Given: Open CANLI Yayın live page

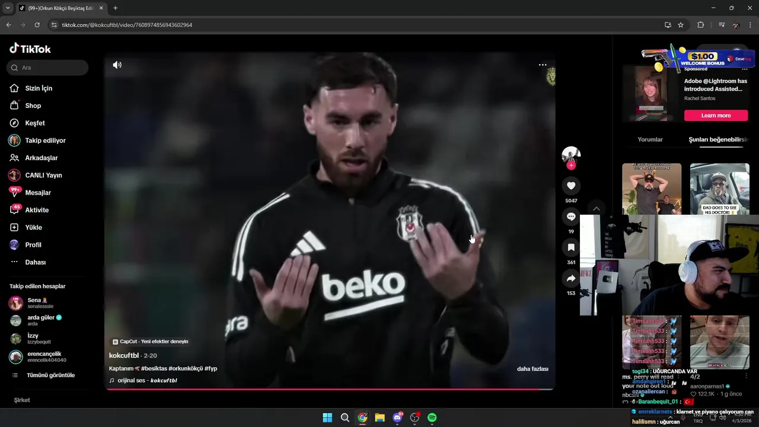Looking at the screenshot, I should [x=43, y=176].
